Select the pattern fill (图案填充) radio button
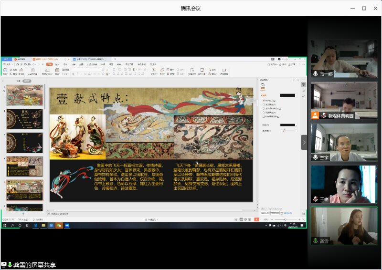The height and width of the screenshot is (270, 382). 263,112
